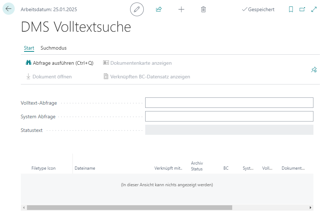Focus the System Abfrage text box
335x220 pixels.
click(x=229, y=116)
